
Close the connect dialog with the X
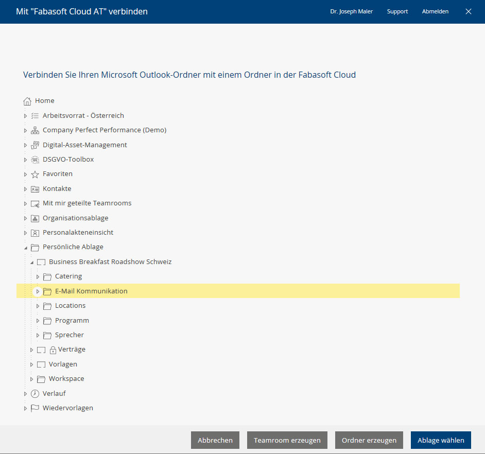(469, 11)
